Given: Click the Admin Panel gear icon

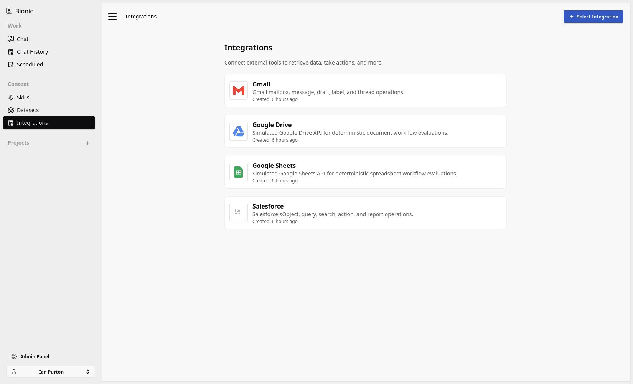Looking at the screenshot, I should (x=14, y=356).
